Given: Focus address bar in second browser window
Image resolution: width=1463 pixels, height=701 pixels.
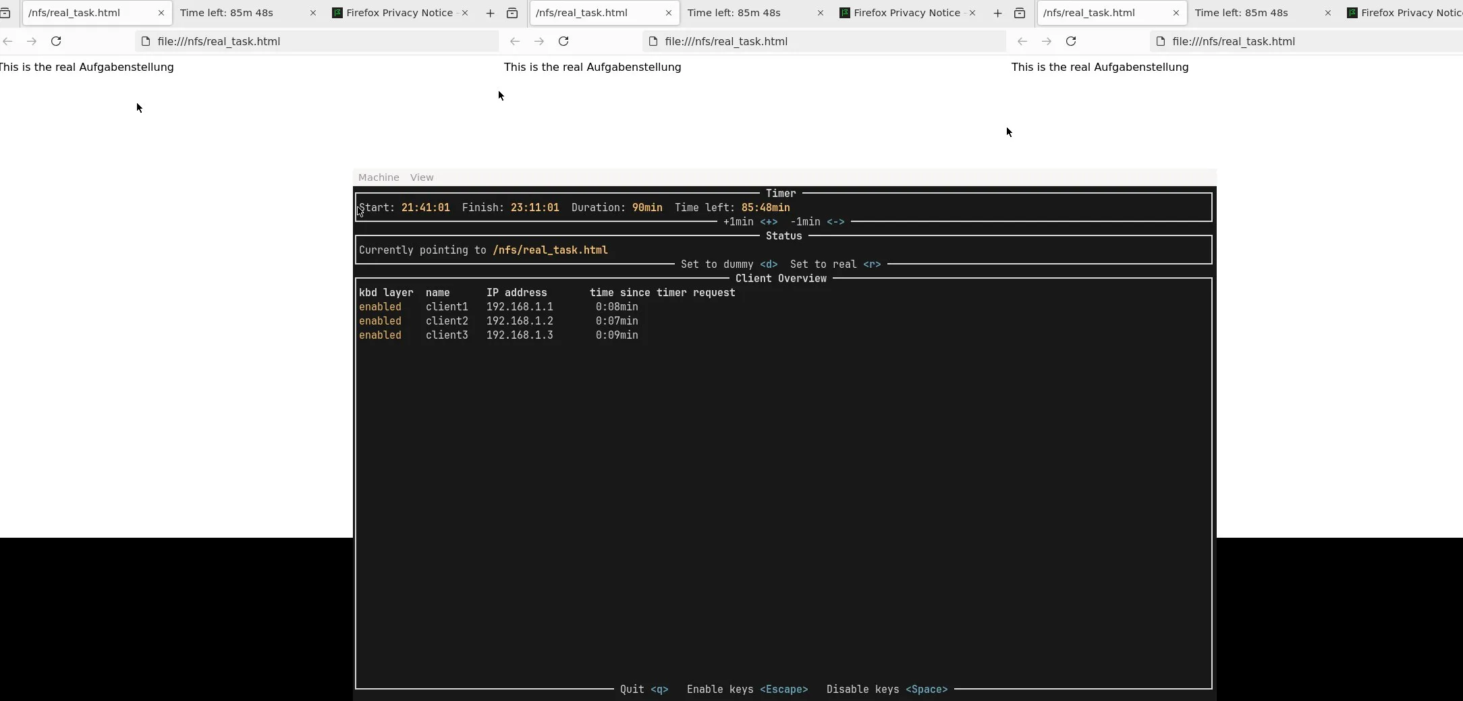Looking at the screenshot, I should point(825,41).
